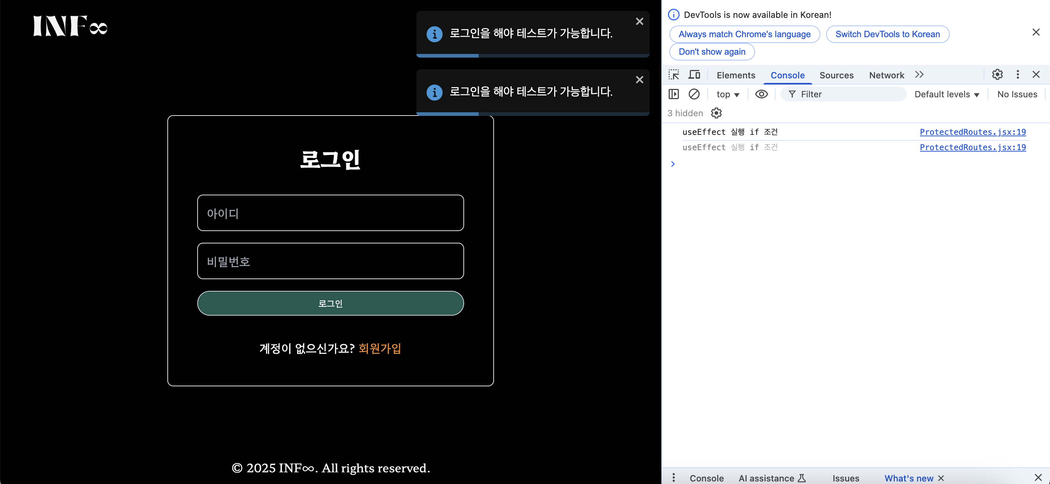Viewport: 1050px width, 484px height.
Task: Toggle the console sidebar panel icon
Action: click(673, 94)
